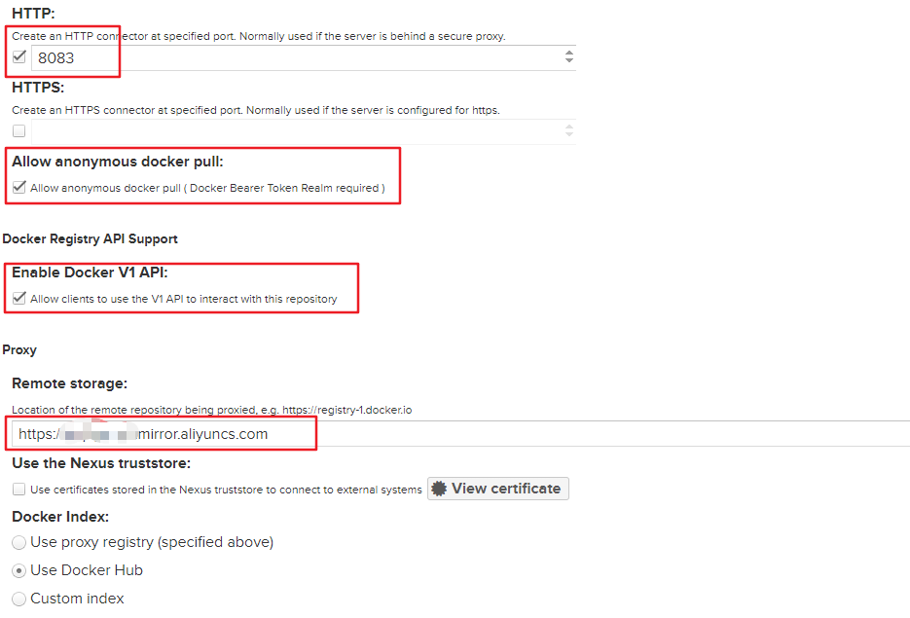Toggle the Allow anonymous docker pull checkbox
Viewport: 910px width, 618px height.
click(x=19, y=188)
